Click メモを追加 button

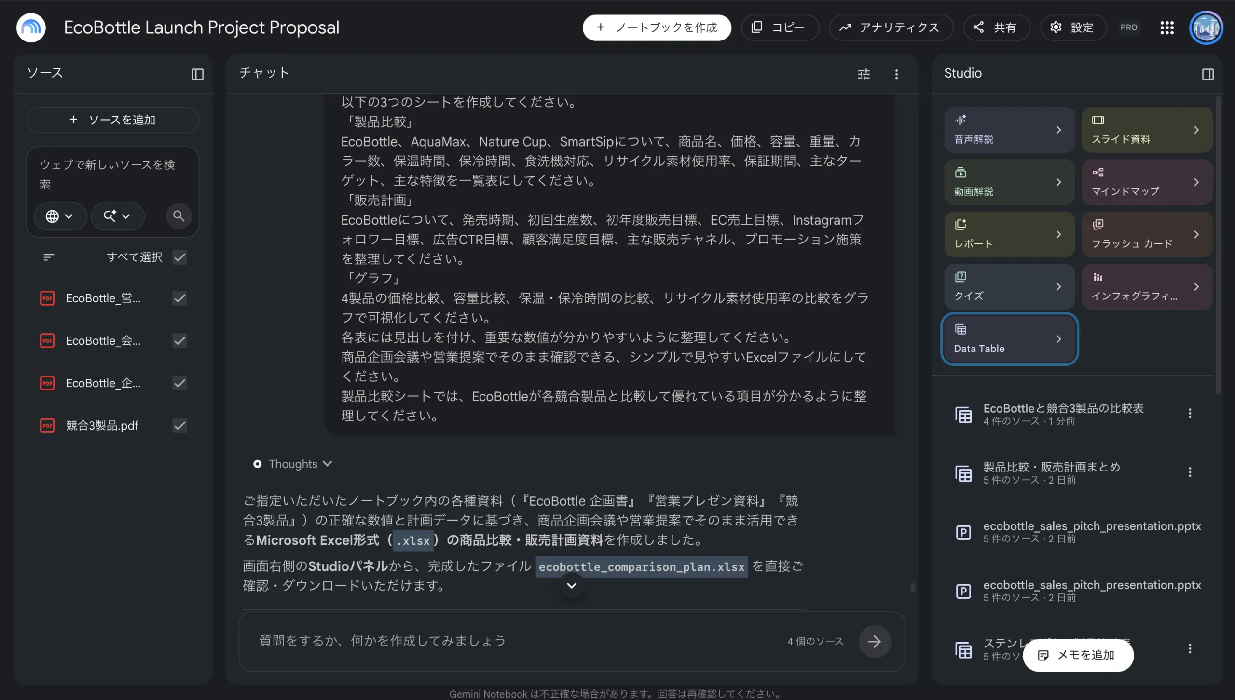coord(1078,655)
